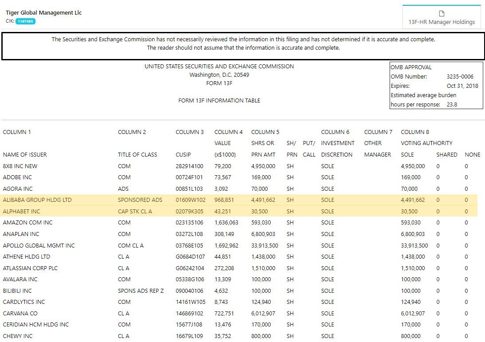Click the Bilibili Inc class SPONS ADS REP Z
Screen dimensions: 485x342
click(x=141, y=291)
